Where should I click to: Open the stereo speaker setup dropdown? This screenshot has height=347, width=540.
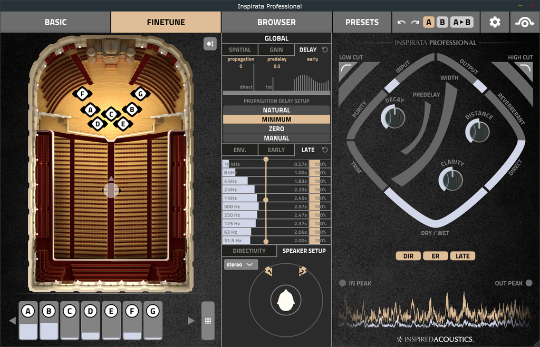pyautogui.click(x=240, y=264)
